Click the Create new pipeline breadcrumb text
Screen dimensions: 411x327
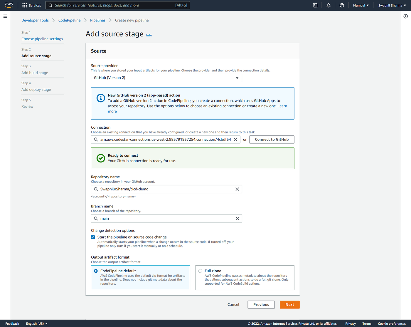[x=132, y=20]
